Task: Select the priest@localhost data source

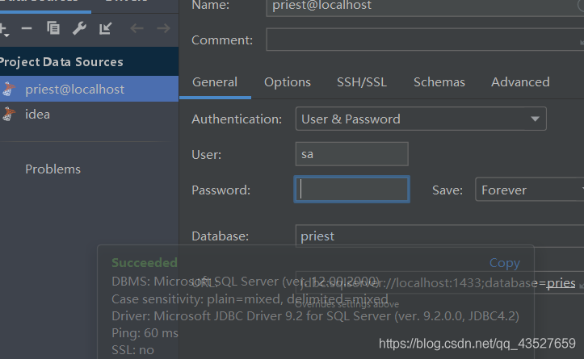Action: click(74, 90)
